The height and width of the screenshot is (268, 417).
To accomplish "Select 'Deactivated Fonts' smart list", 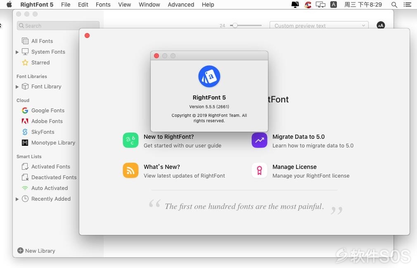I will click(x=54, y=177).
